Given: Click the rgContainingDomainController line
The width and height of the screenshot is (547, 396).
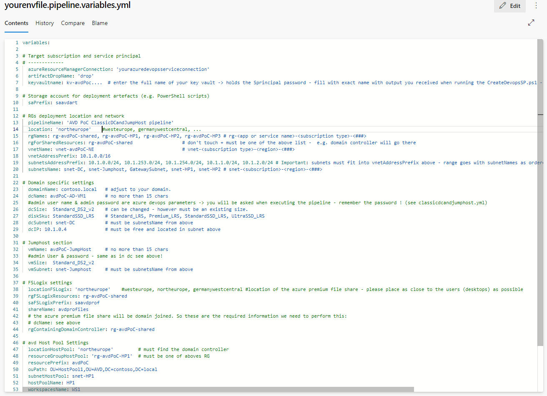Looking at the screenshot, I should (x=91, y=329).
